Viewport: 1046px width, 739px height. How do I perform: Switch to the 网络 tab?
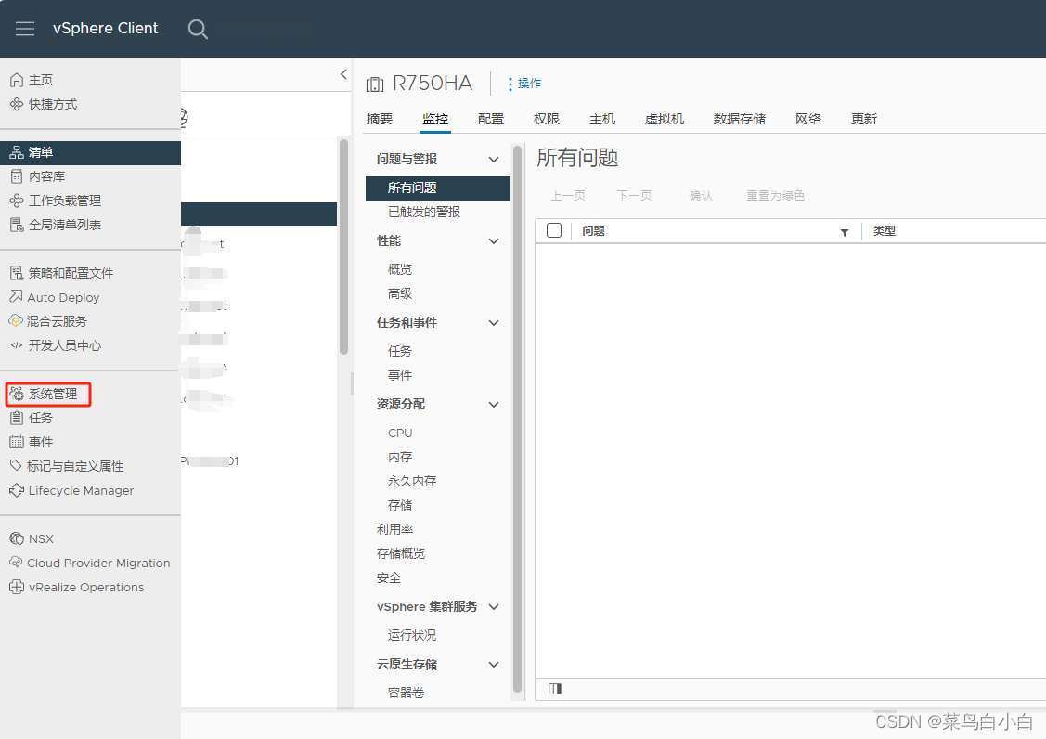pyautogui.click(x=808, y=119)
